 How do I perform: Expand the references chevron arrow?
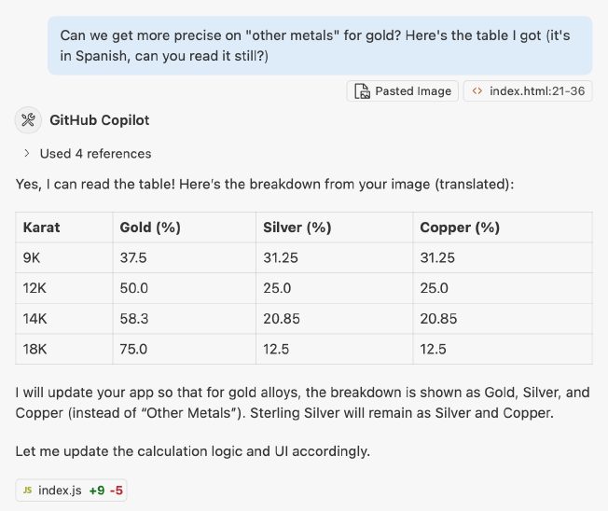[x=26, y=153]
